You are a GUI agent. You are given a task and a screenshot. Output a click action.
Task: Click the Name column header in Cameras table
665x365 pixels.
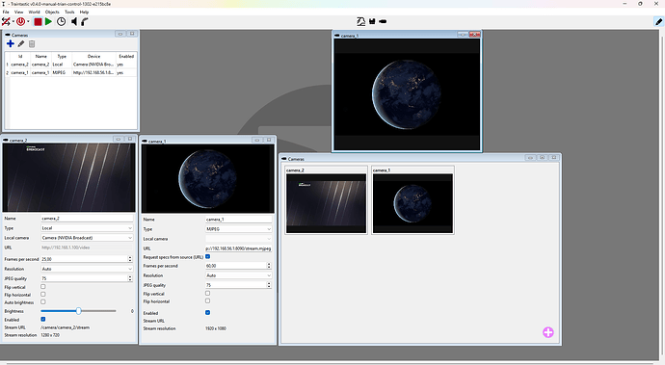pyautogui.click(x=41, y=56)
